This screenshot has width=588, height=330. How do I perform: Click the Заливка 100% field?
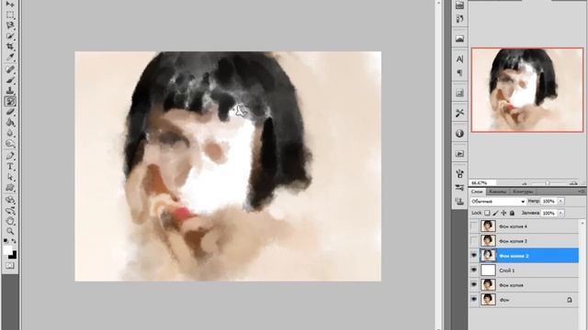(549, 213)
